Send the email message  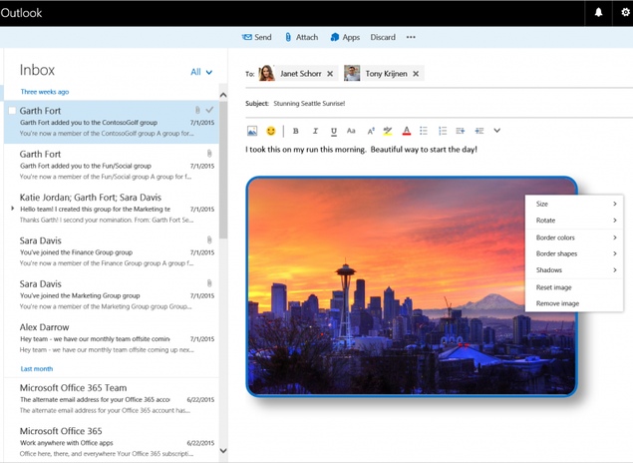click(x=257, y=37)
